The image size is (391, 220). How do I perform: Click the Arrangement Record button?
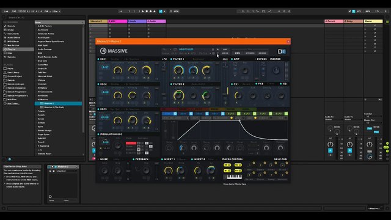[151, 11]
